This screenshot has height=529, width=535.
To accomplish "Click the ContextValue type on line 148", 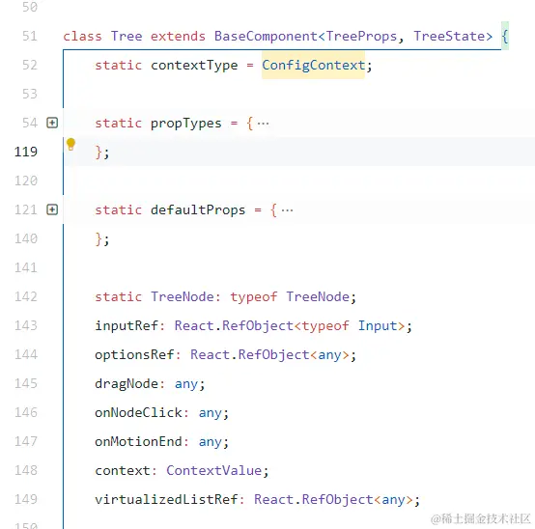I will coord(214,471).
